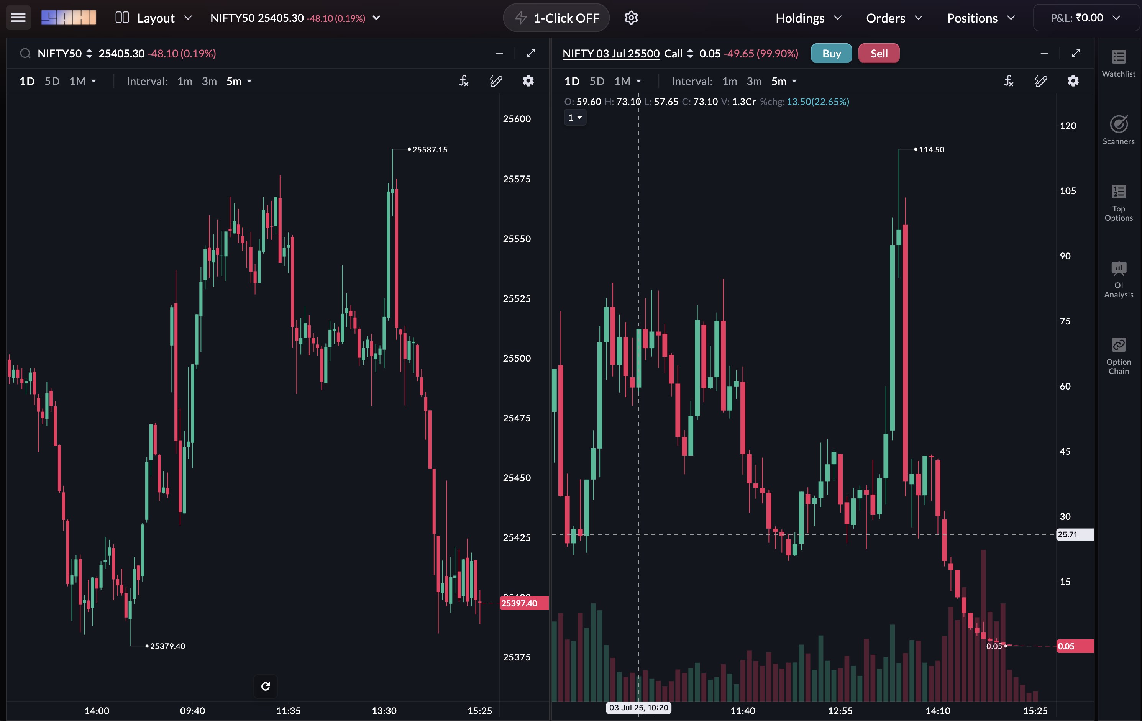Screen dimensions: 1142x721
Task: Switch the Call option type stepper
Action: click(x=689, y=54)
